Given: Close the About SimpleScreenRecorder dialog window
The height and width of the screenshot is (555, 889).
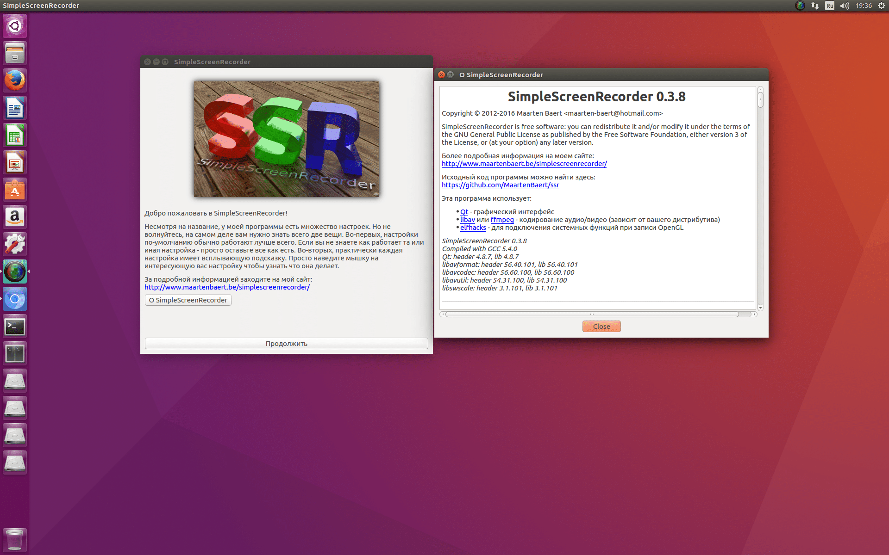Looking at the screenshot, I should click(441, 75).
